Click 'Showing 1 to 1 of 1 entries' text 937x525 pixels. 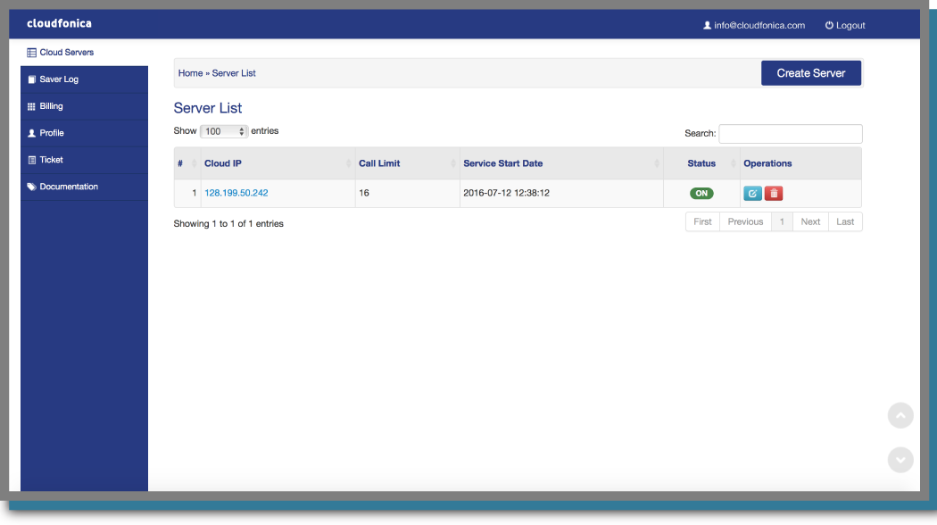coord(228,223)
